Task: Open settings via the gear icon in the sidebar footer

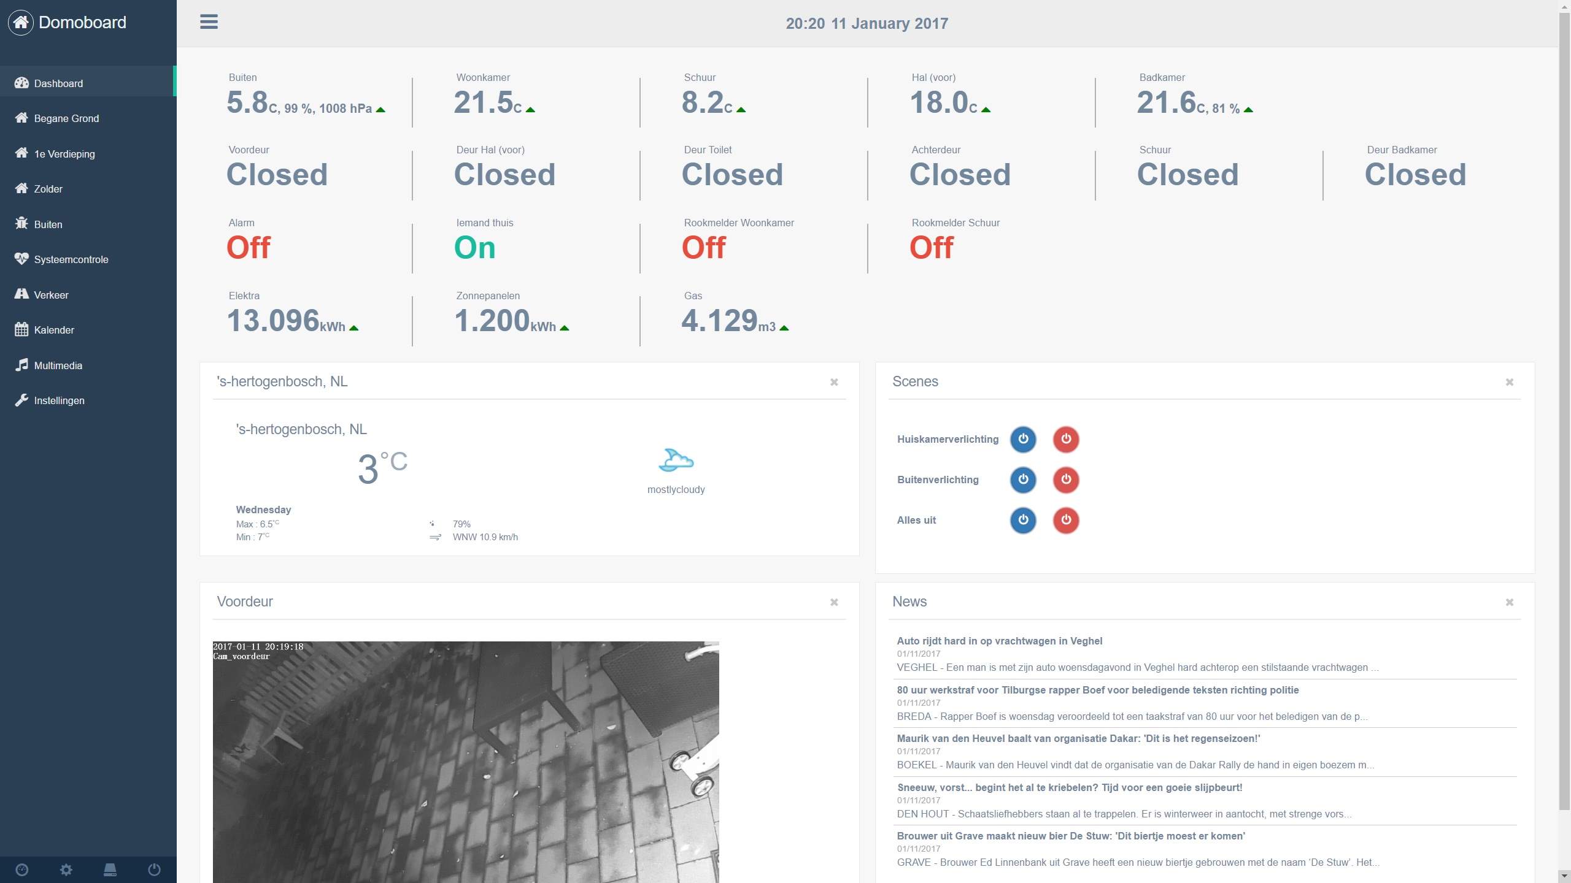Action: point(66,870)
